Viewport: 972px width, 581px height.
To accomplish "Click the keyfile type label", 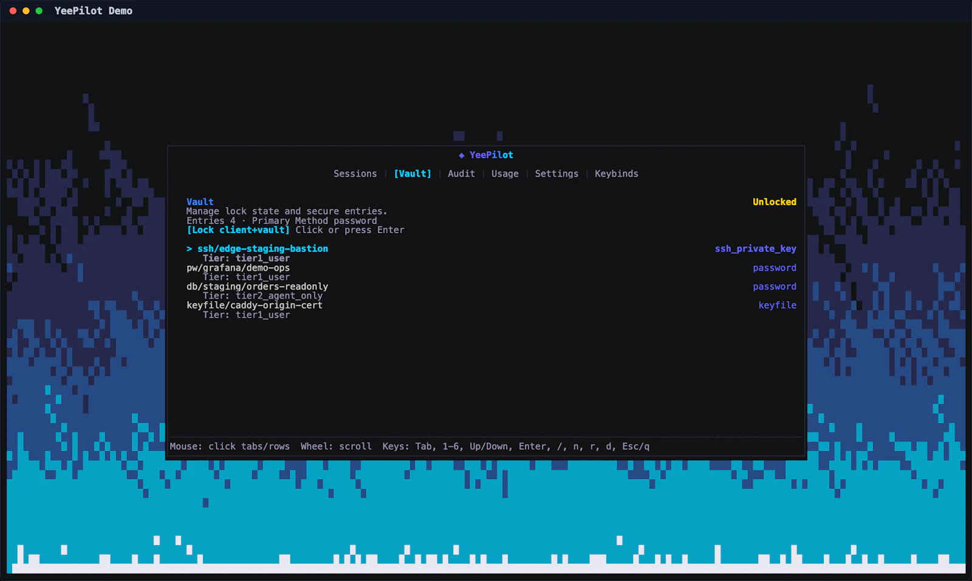I will [x=777, y=305].
